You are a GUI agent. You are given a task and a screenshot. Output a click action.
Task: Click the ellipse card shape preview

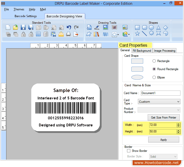click(137, 77)
